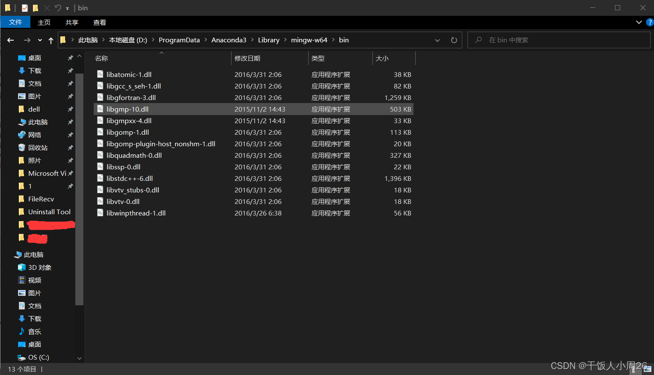Click the sidebar vertical scrollbar thumb
Screen dimensions: 654x375
point(79,189)
